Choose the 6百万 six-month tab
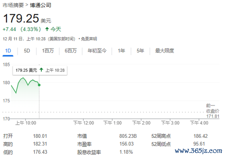225x157 pixels. [71, 51]
